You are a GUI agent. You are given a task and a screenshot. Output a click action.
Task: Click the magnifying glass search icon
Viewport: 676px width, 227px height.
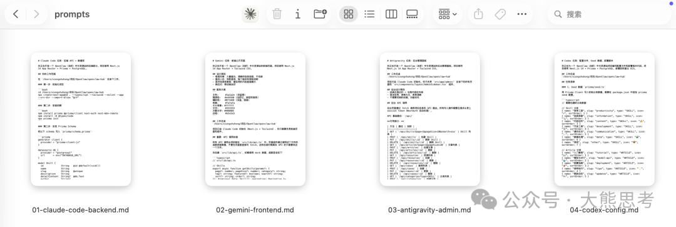point(558,14)
